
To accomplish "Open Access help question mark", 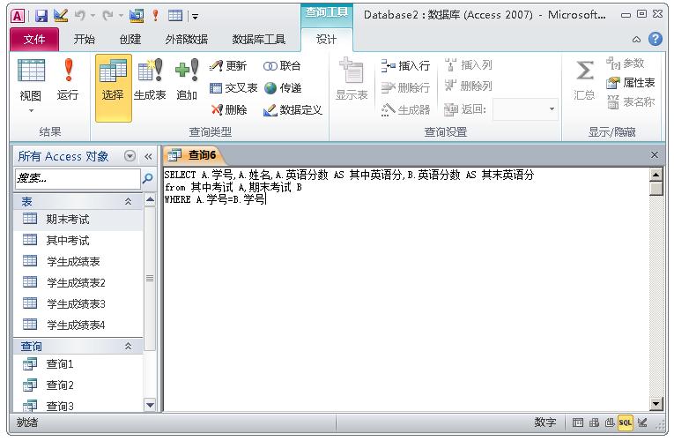I will pos(655,39).
